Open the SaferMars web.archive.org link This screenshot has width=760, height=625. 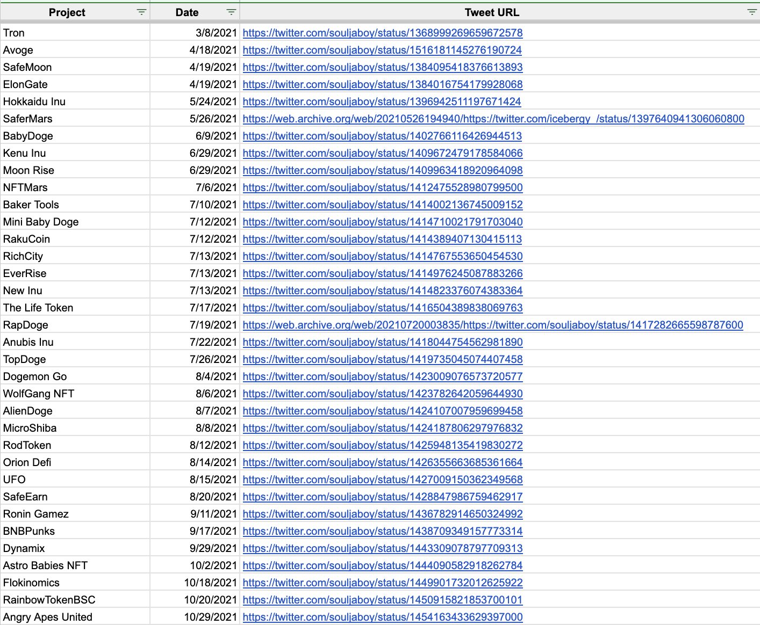(x=493, y=119)
